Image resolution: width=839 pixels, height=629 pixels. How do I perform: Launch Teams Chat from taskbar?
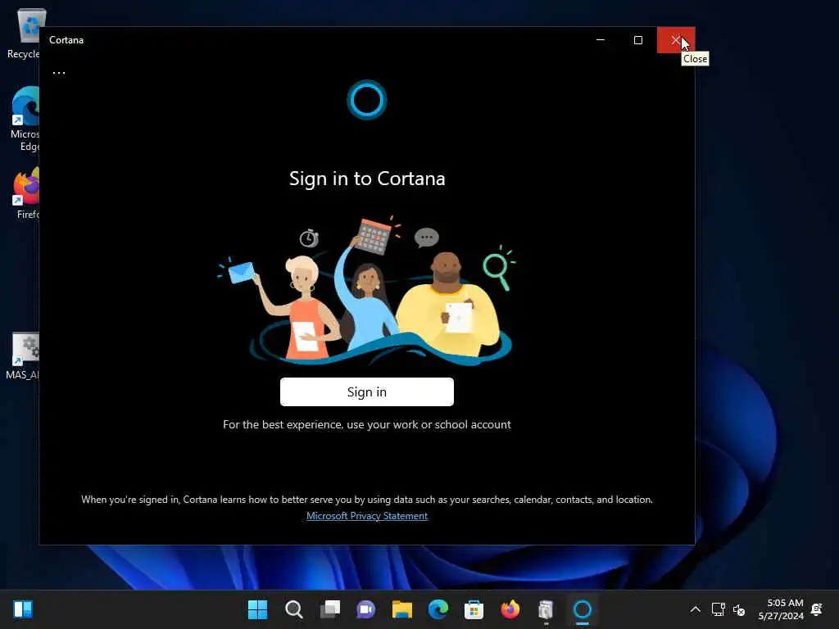coord(366,609)
